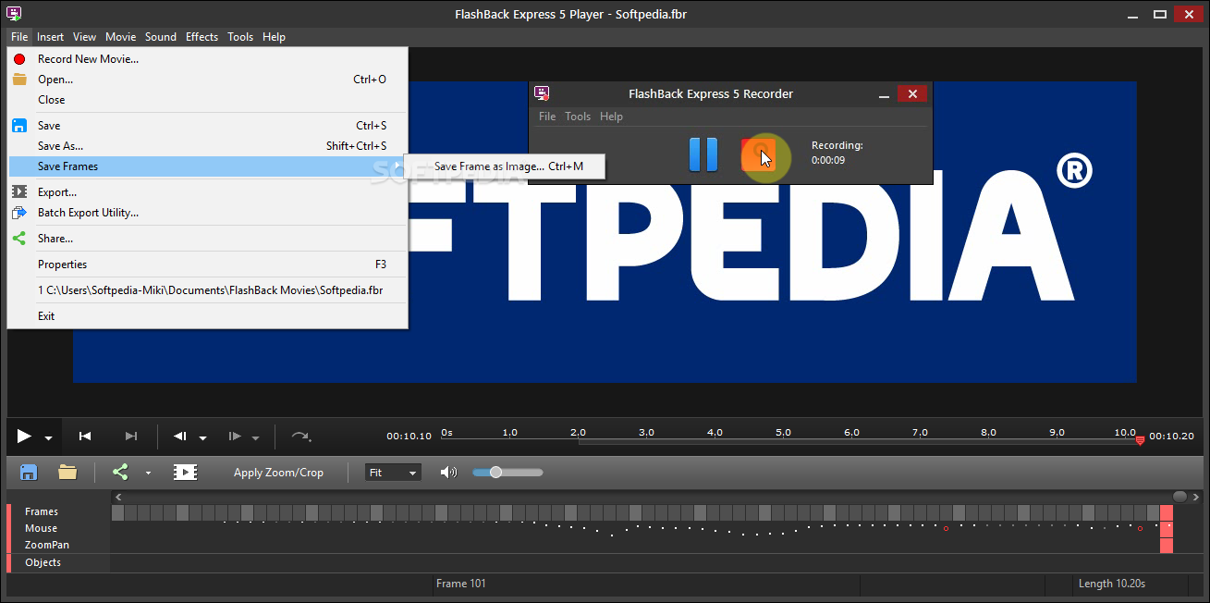Click the highlighted red frame in the Frames track
The image size is (1210, 603).
[x=1167, y=512]
